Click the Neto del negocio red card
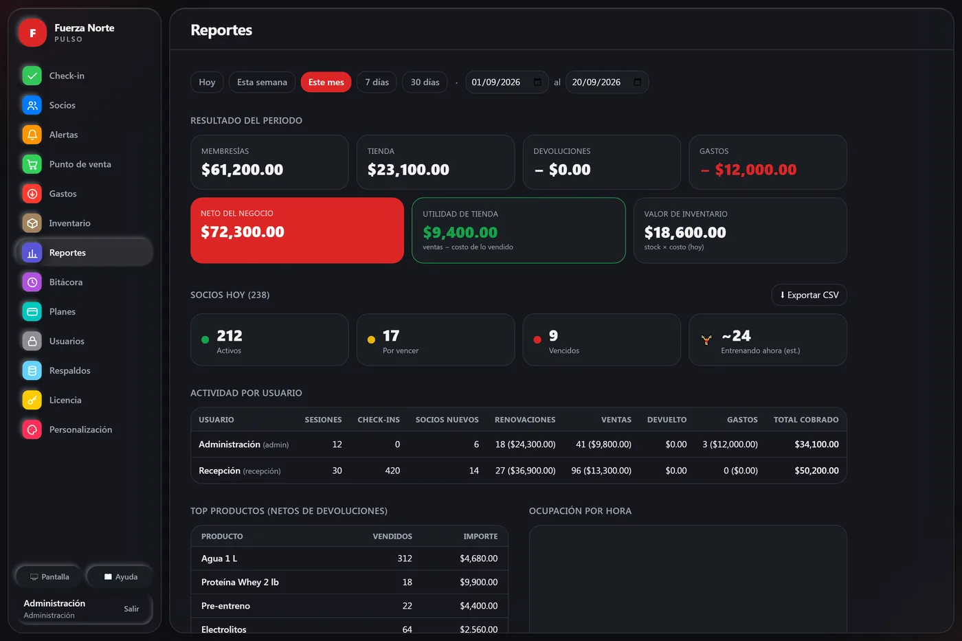The height and width of the screenshot is (641, 962). tap(297, 231)
